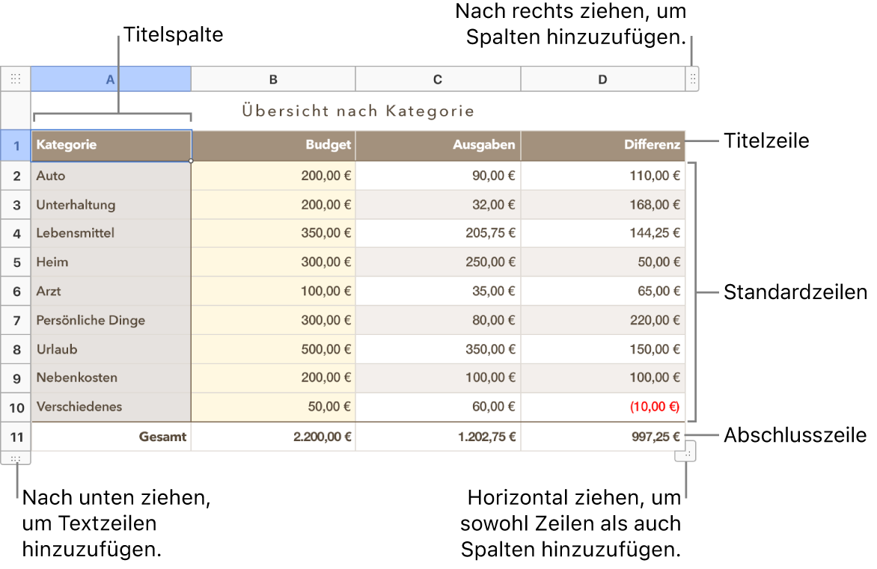Select the Urlaub category cell
This screenshot has height=569, width=877.
click(x=111, y=349)
